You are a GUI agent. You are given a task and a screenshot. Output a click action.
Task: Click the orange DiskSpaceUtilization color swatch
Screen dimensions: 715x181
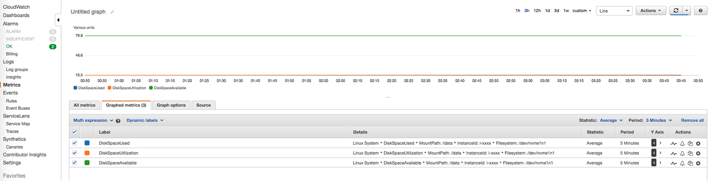[x=87, y=153]
